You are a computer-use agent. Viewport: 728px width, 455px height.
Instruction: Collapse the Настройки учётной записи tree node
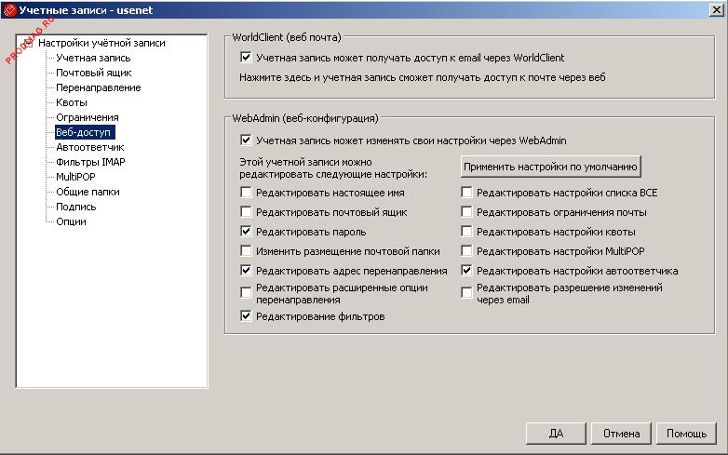pos(26,43)
